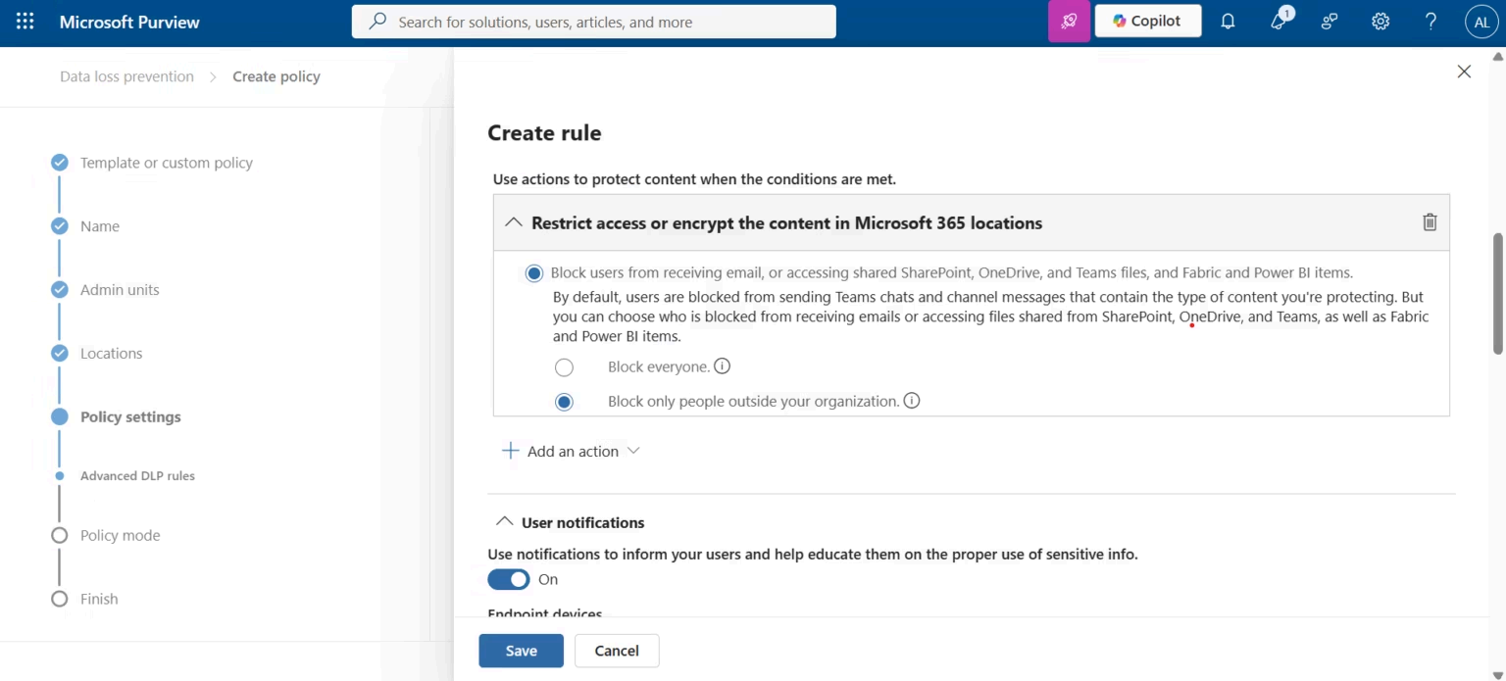This screenshot has height=681, width=1506.
Task: Go to the Advanced DLP rules step
Action: point(137,475)
